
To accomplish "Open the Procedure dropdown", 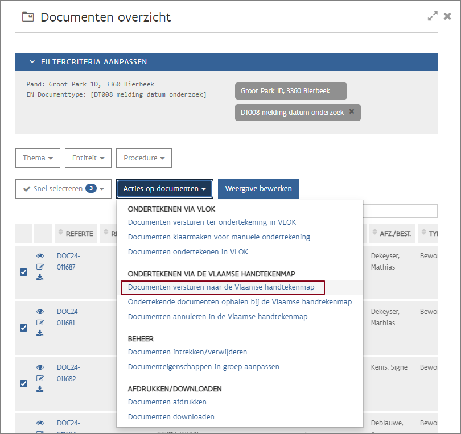I will [143, 158].
